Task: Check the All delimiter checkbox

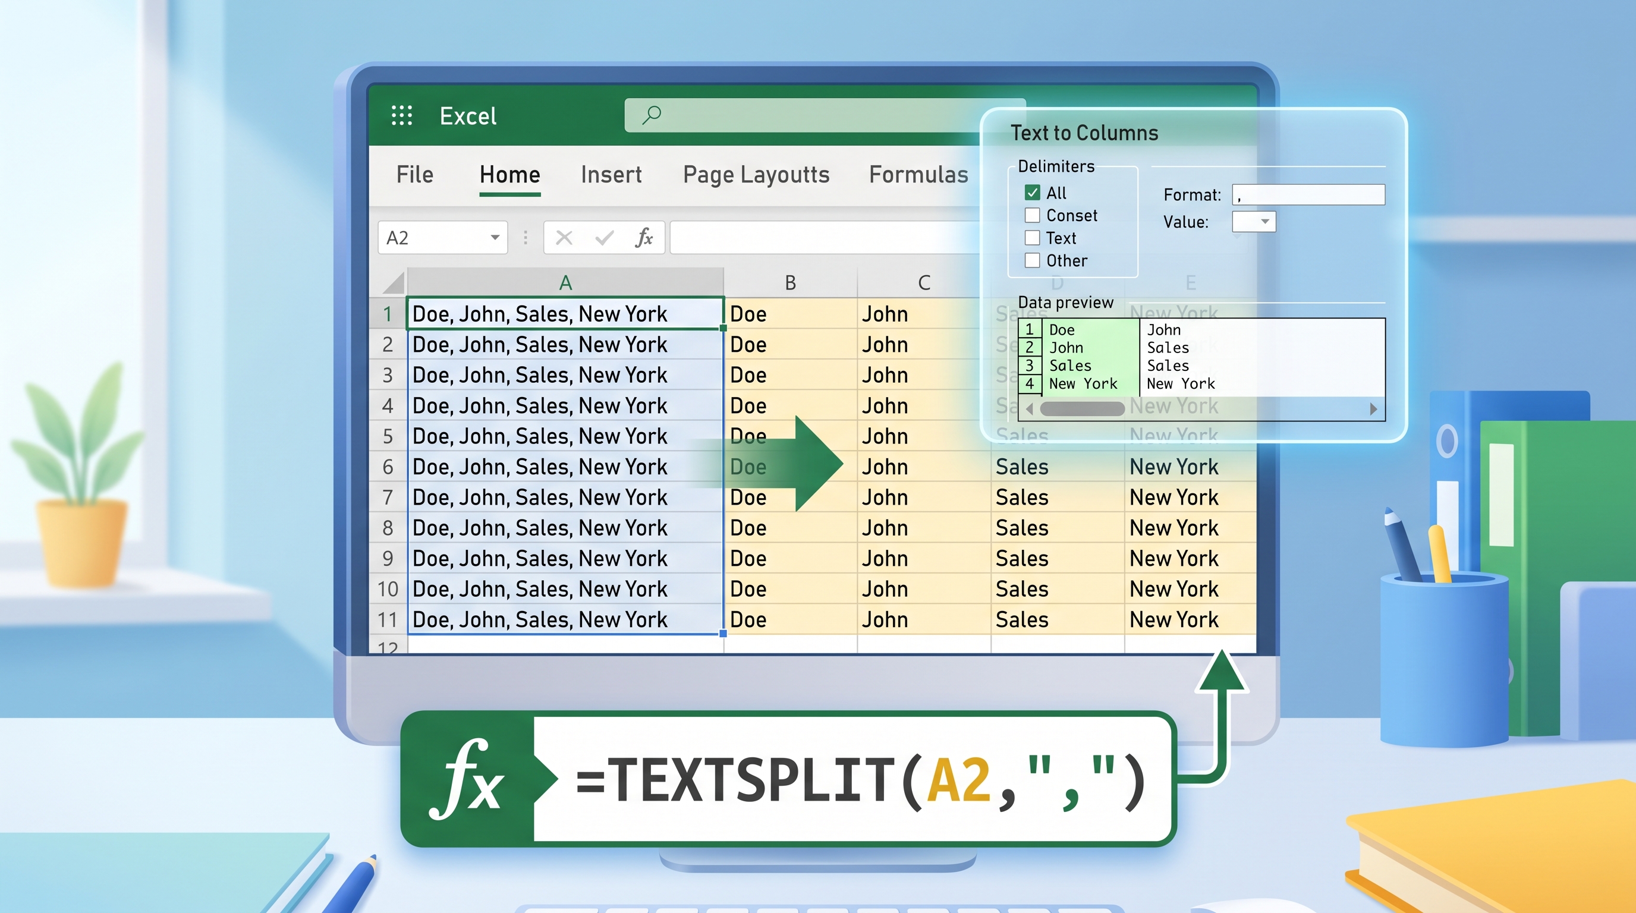Action: coord(1032,193)
